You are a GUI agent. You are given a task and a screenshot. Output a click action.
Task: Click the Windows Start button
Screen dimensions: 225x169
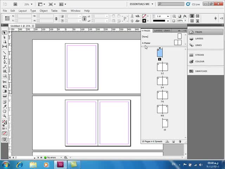tap(6, 164)
